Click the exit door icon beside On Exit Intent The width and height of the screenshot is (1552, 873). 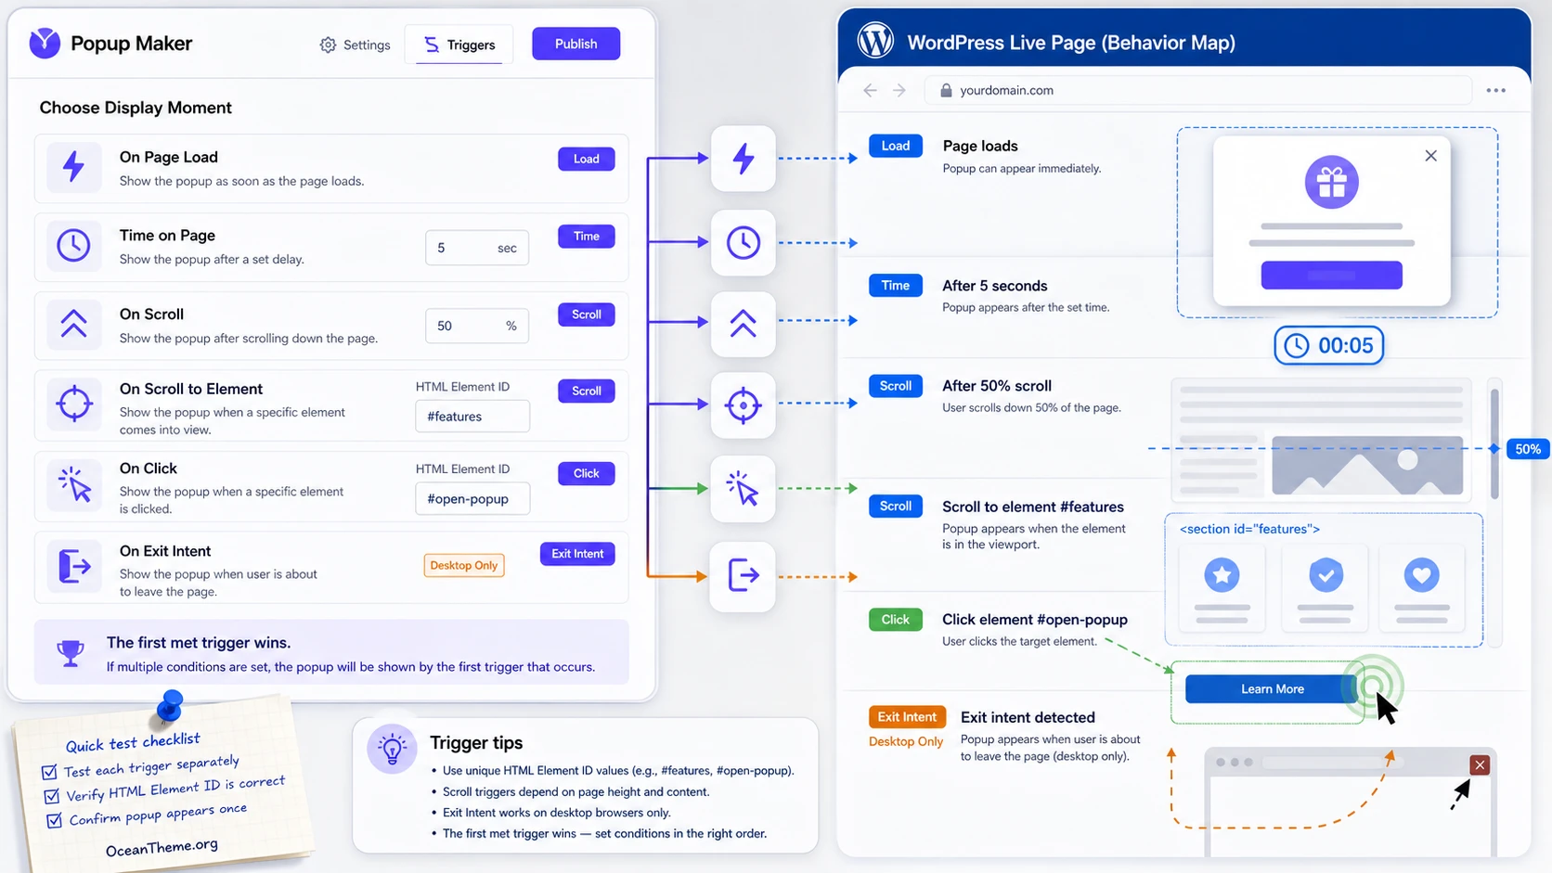(x=74, y=566)
